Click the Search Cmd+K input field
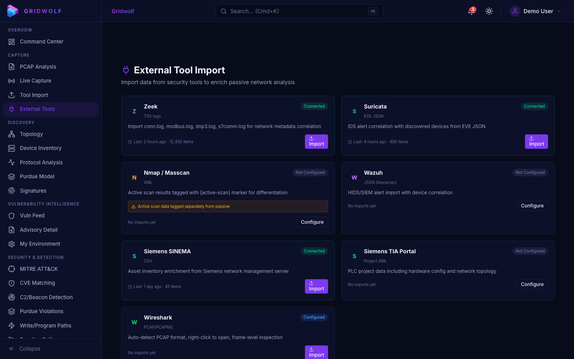This screenshot has height=359, width=574. click(x=299, y=11)
